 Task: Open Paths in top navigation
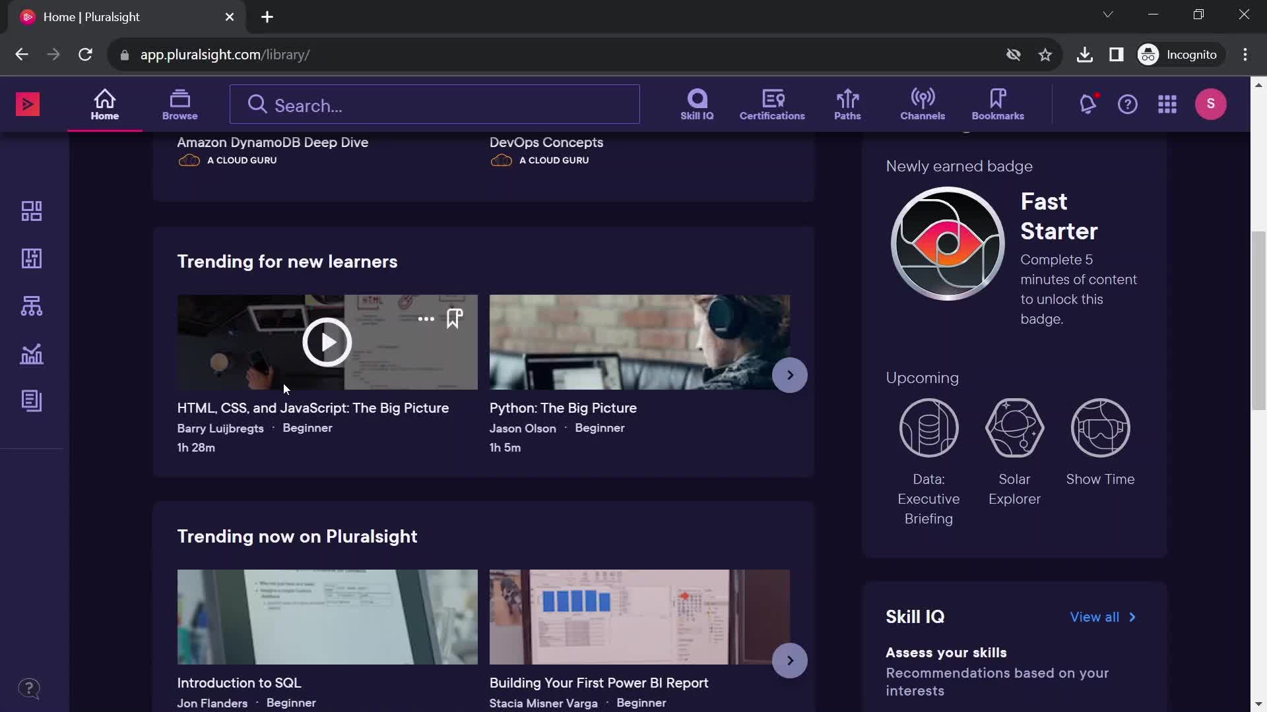pos(847,105)
